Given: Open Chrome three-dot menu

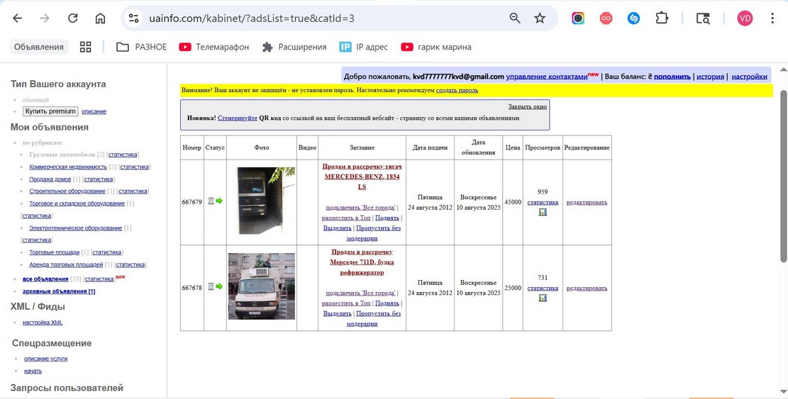Looking at the screenshot, I should point(772,18).
